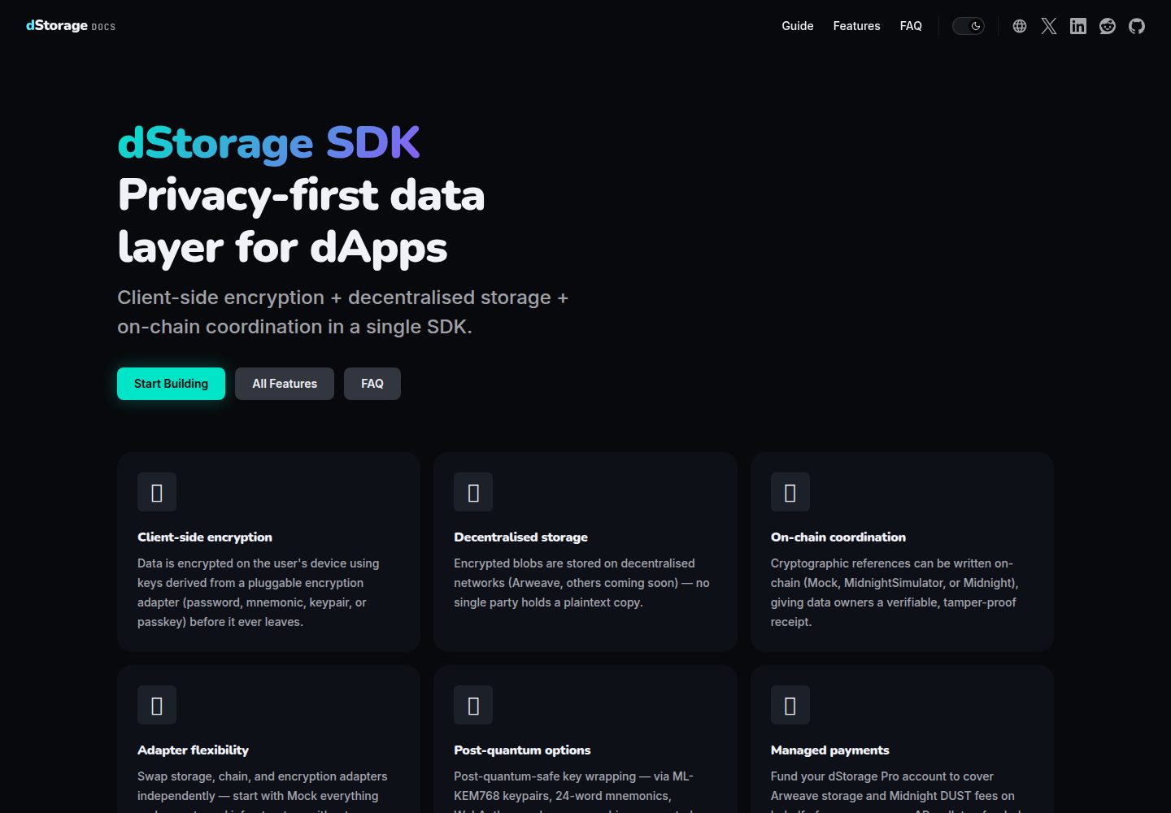Click the "On-chain coordination" card heading
Image resolution: width=1171 pixels, height=813 pixels.
(x=838, y=537)
